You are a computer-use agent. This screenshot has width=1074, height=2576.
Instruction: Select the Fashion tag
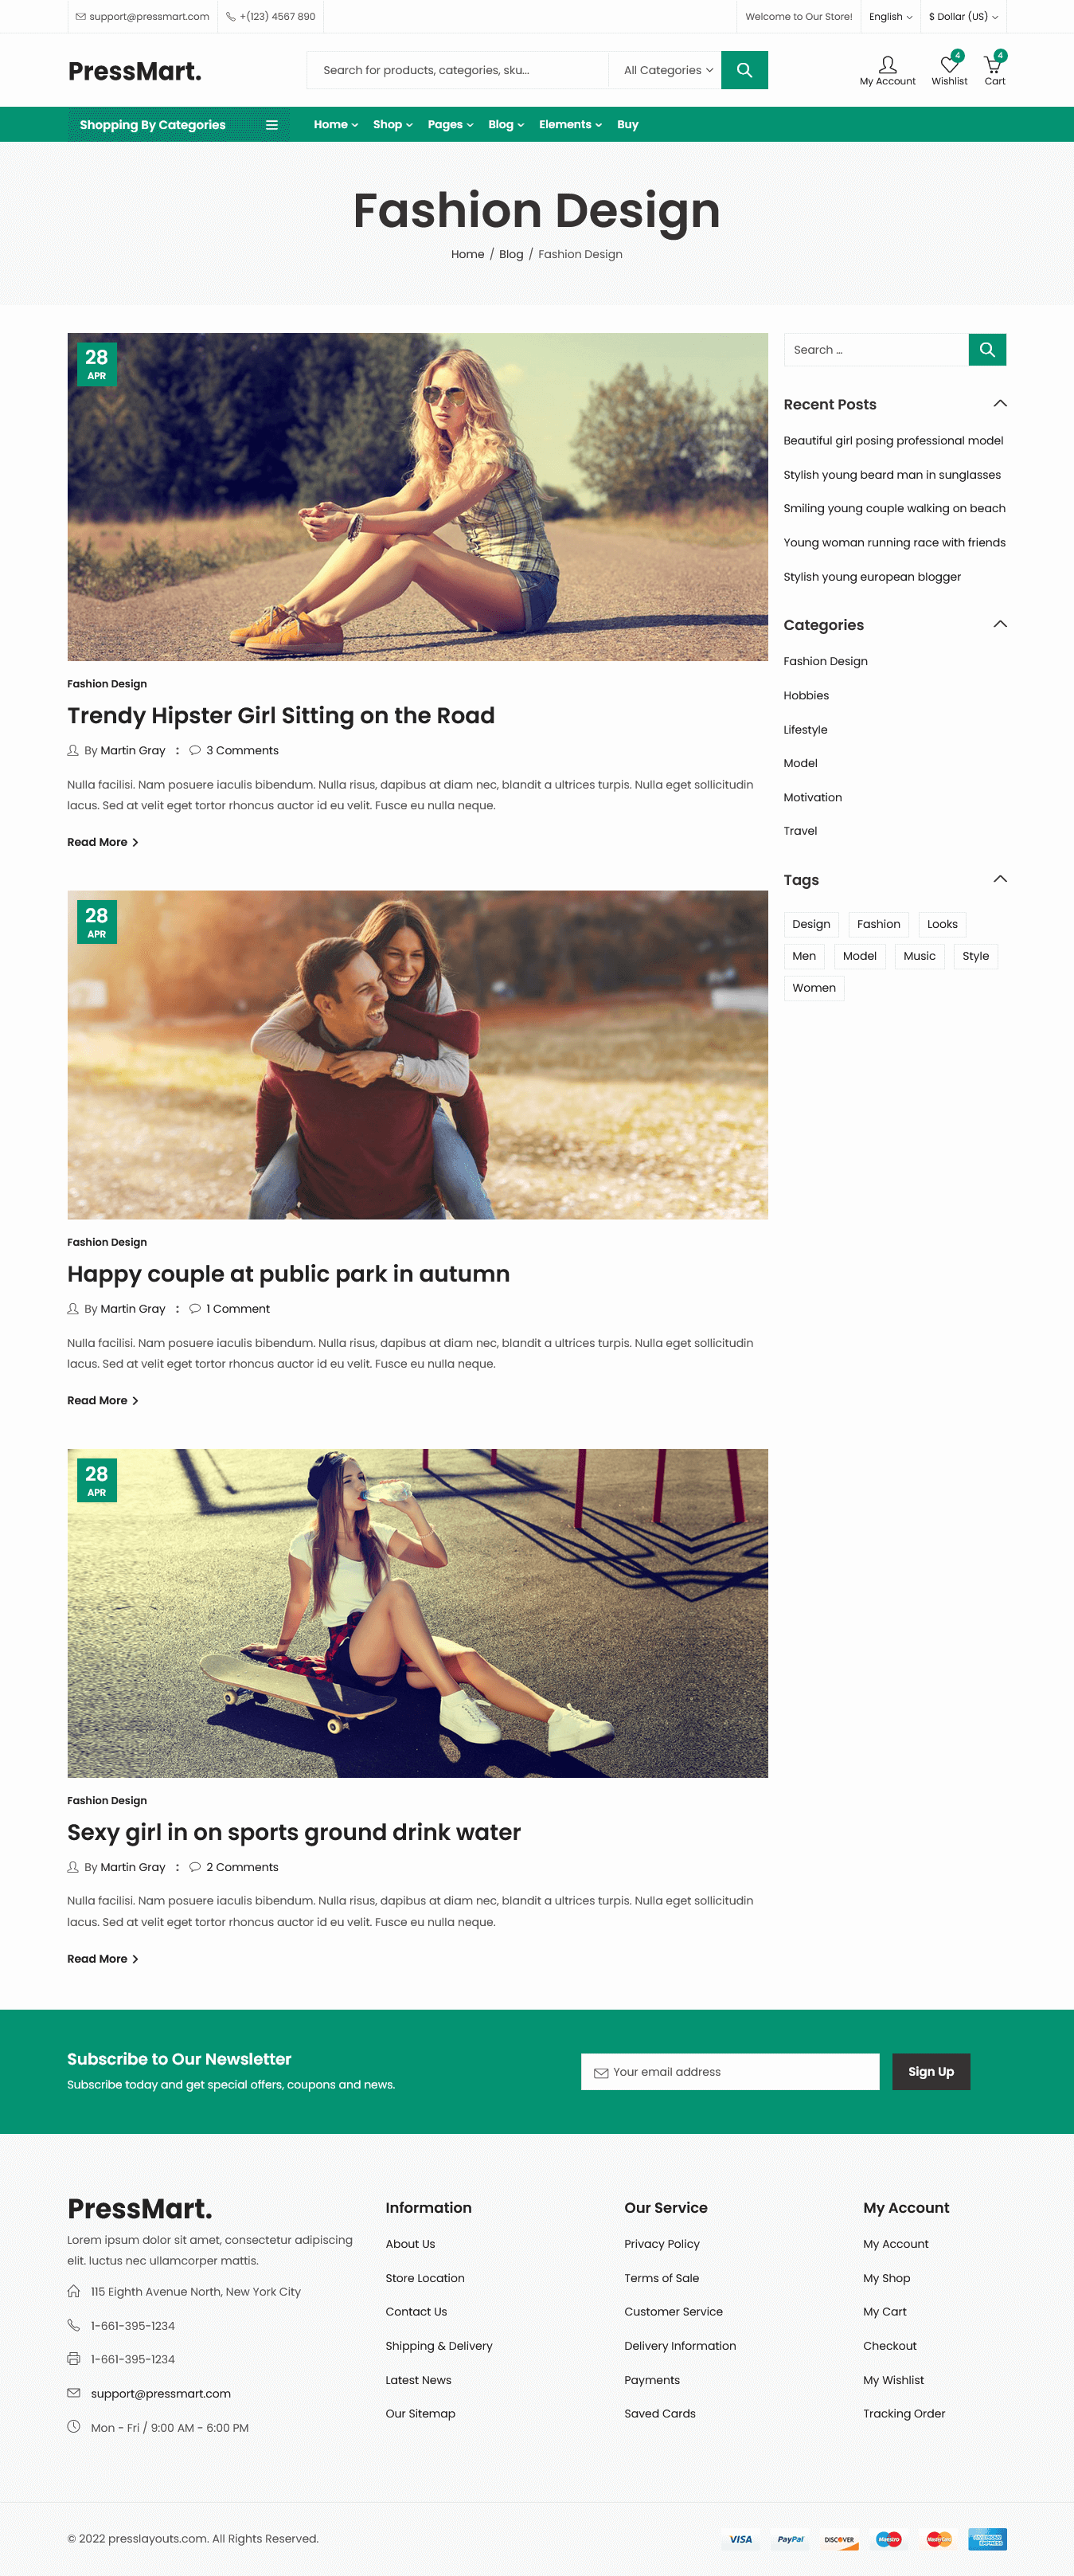pyautogui.click(x=878, y=924)
